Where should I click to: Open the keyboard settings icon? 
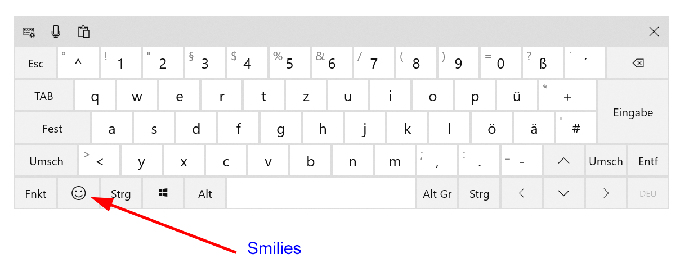coord(29,32)
